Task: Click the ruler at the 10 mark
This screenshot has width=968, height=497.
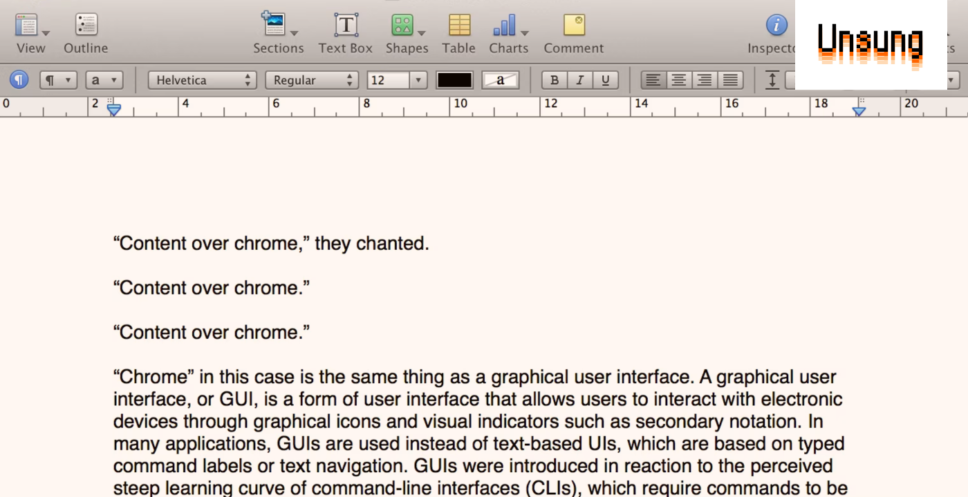Action: point(460,104)
